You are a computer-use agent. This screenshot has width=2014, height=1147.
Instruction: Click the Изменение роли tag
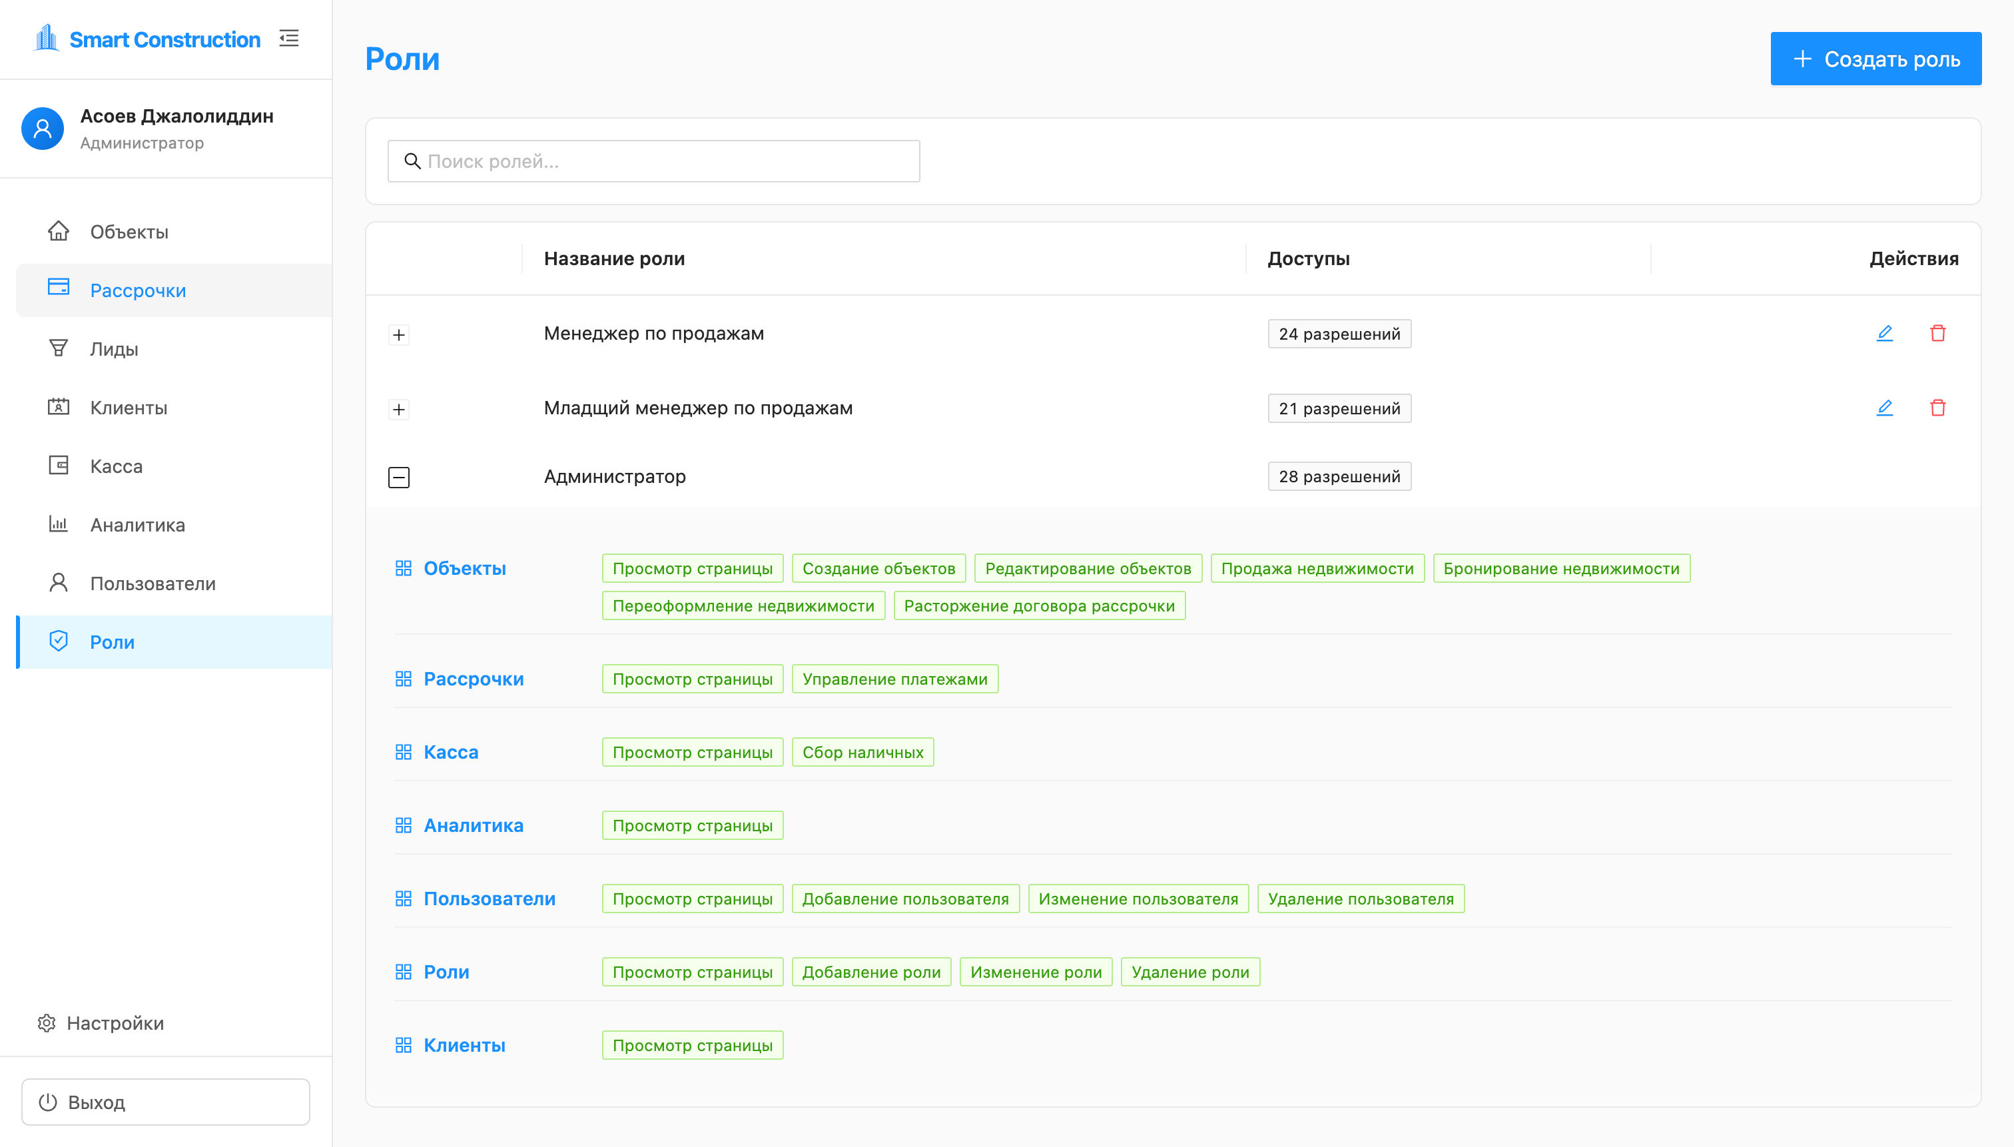point(1036,972)
